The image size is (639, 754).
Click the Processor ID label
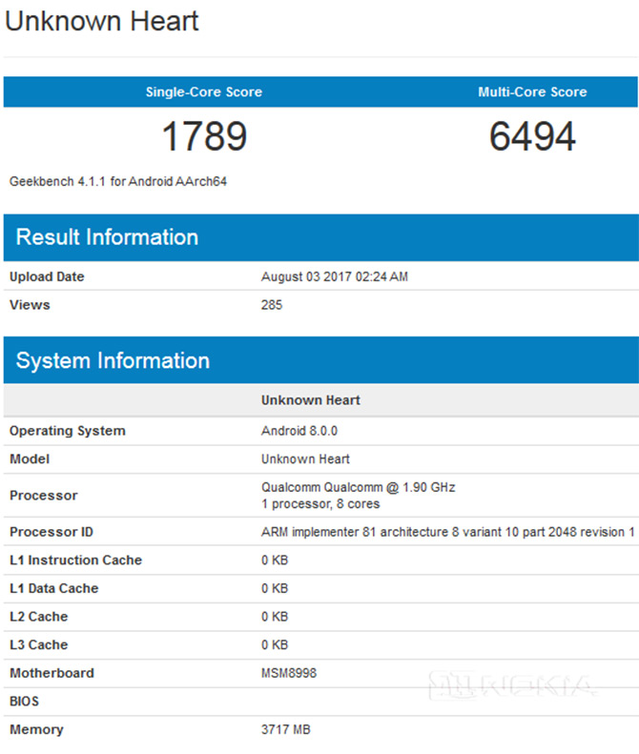point(52,532)
